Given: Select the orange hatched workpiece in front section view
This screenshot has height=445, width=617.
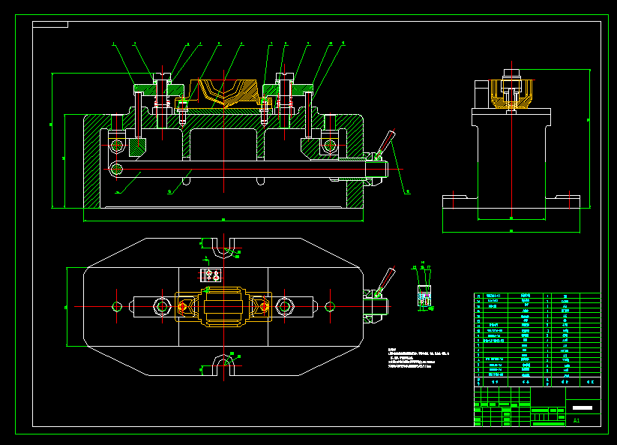Looking at the screenshot, I should tap(223, 94).
